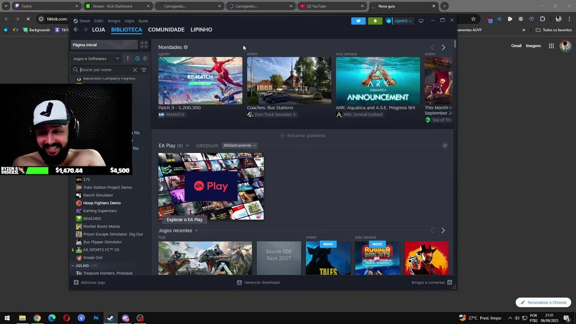Go to LOJA tab
Image resolution: width=576 pixels, height=324 pixels.
click(99, 30)
